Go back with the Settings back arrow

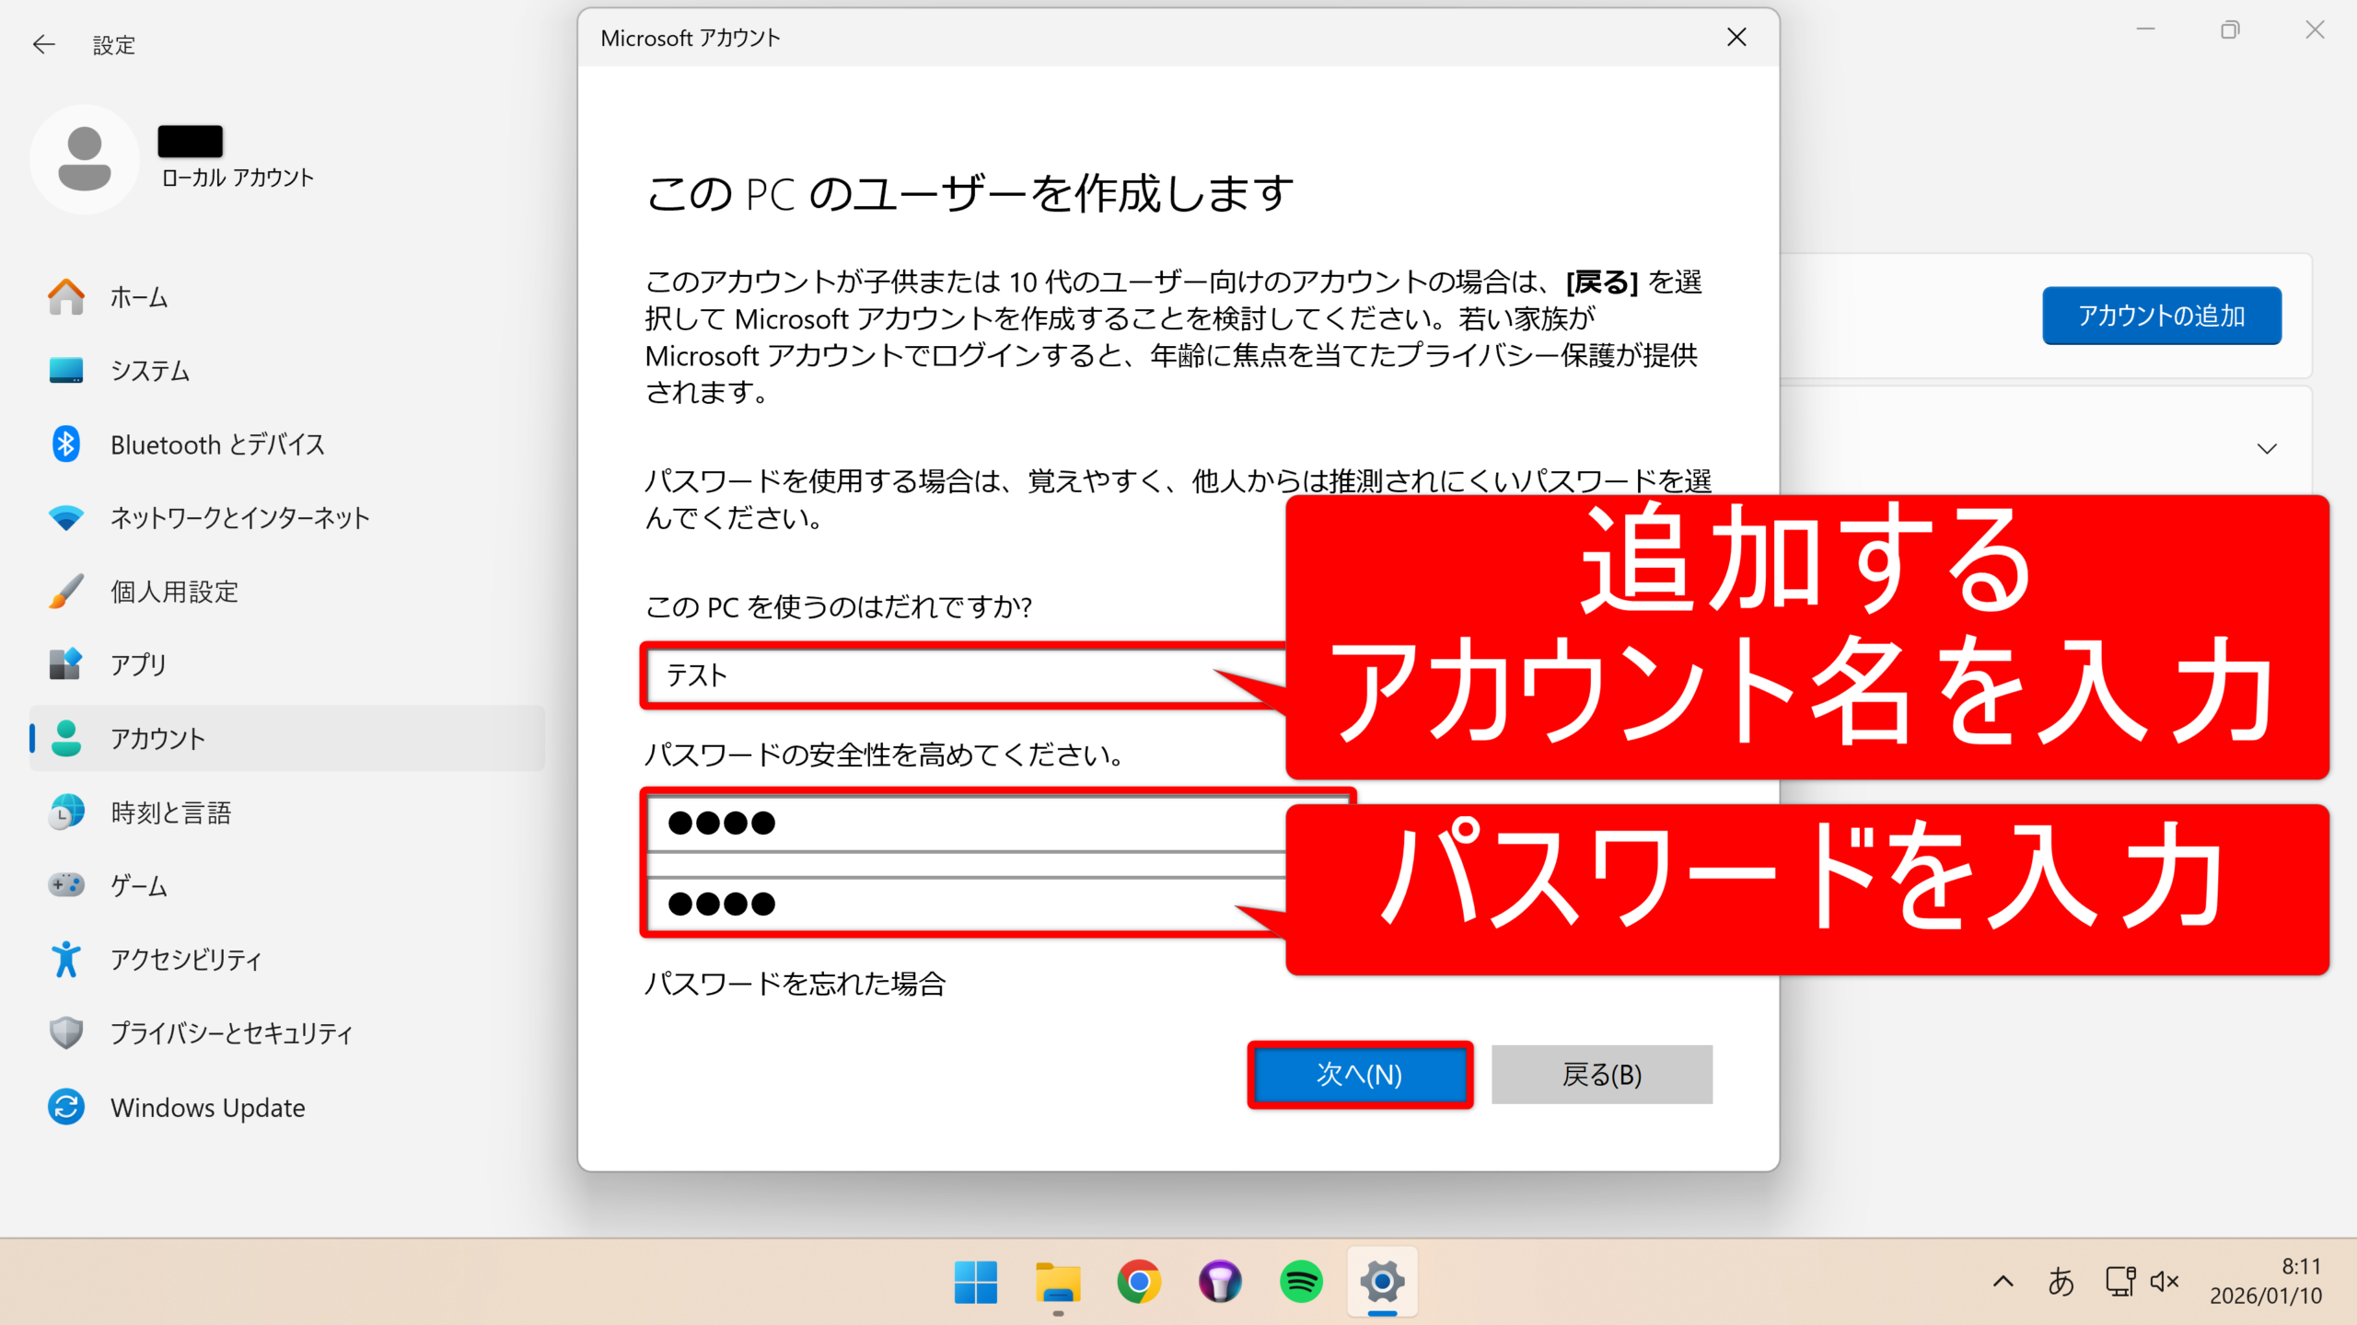[43, 44]
